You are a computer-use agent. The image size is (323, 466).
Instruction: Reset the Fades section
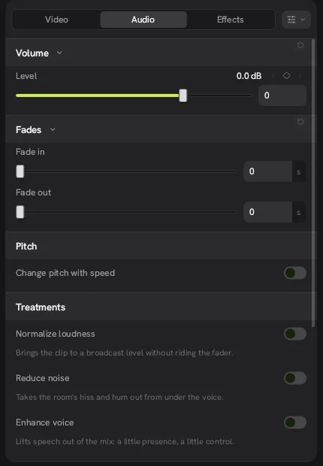(300, 122)
